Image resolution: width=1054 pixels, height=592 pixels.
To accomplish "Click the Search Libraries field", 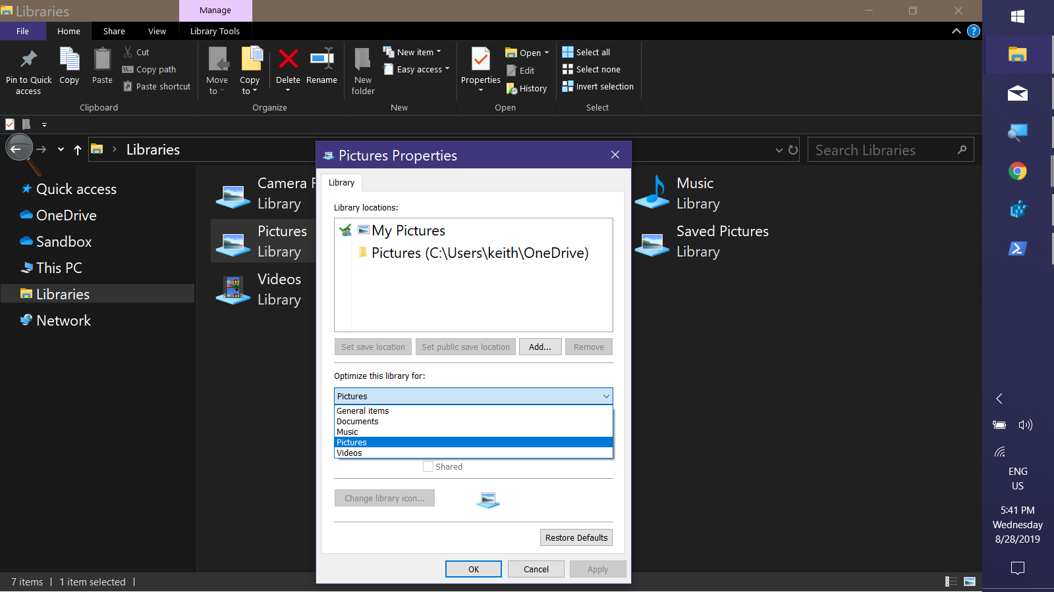I will pos(891,150).
